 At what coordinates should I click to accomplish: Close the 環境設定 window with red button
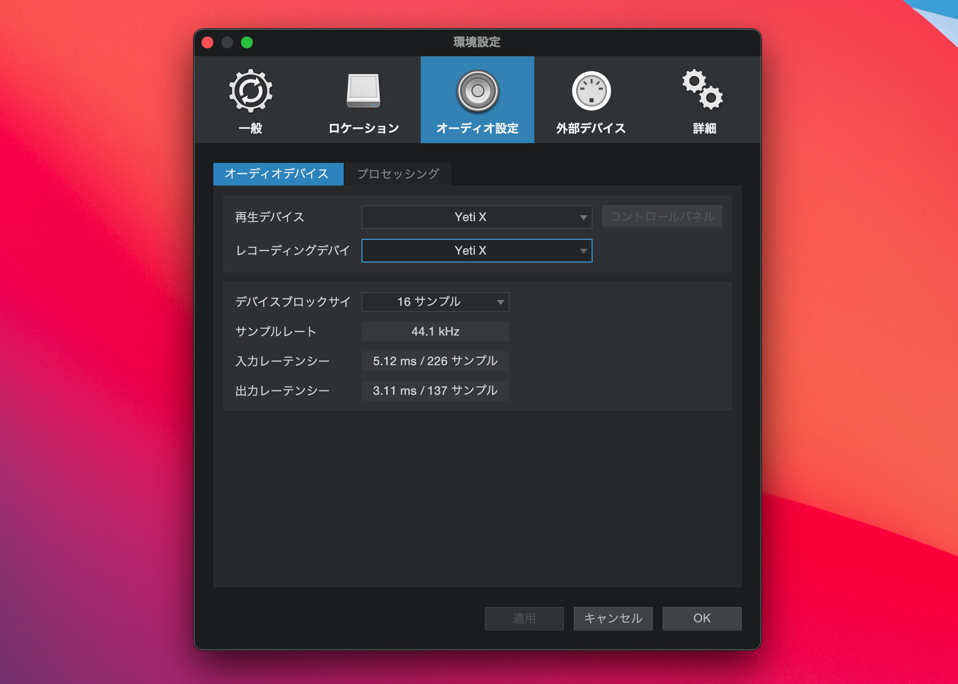click(x=207, y=42)
